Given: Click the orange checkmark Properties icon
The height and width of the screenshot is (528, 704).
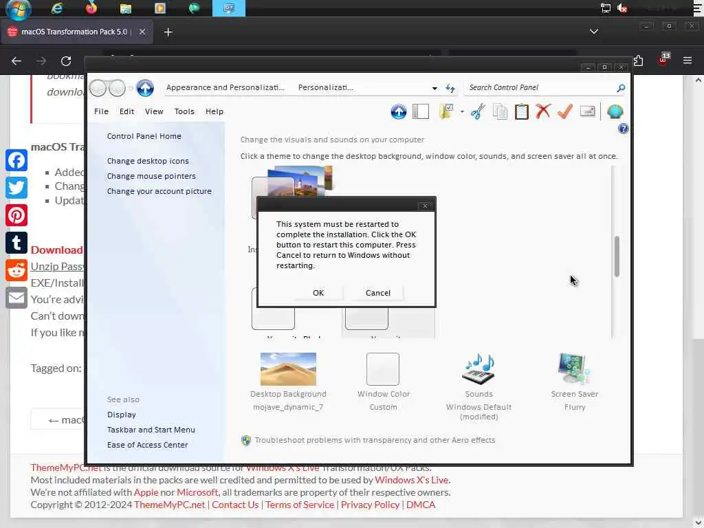Looking at the screenshot, I should (x=565, y=111).
